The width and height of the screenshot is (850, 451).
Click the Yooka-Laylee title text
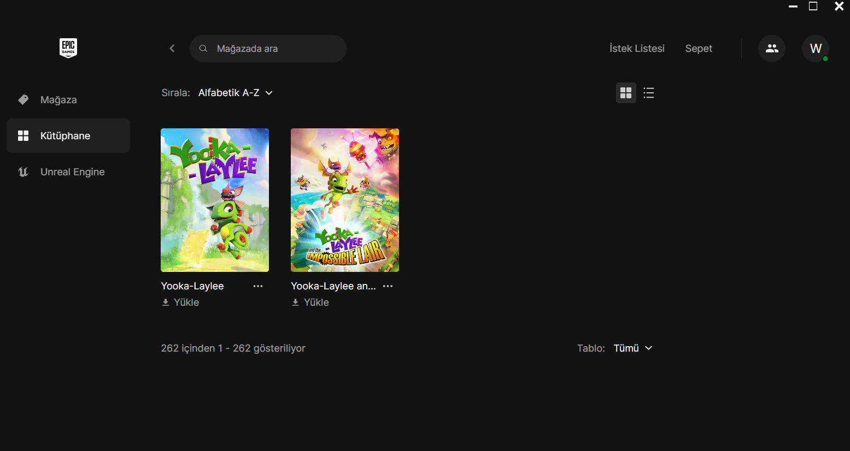[192, 286]
